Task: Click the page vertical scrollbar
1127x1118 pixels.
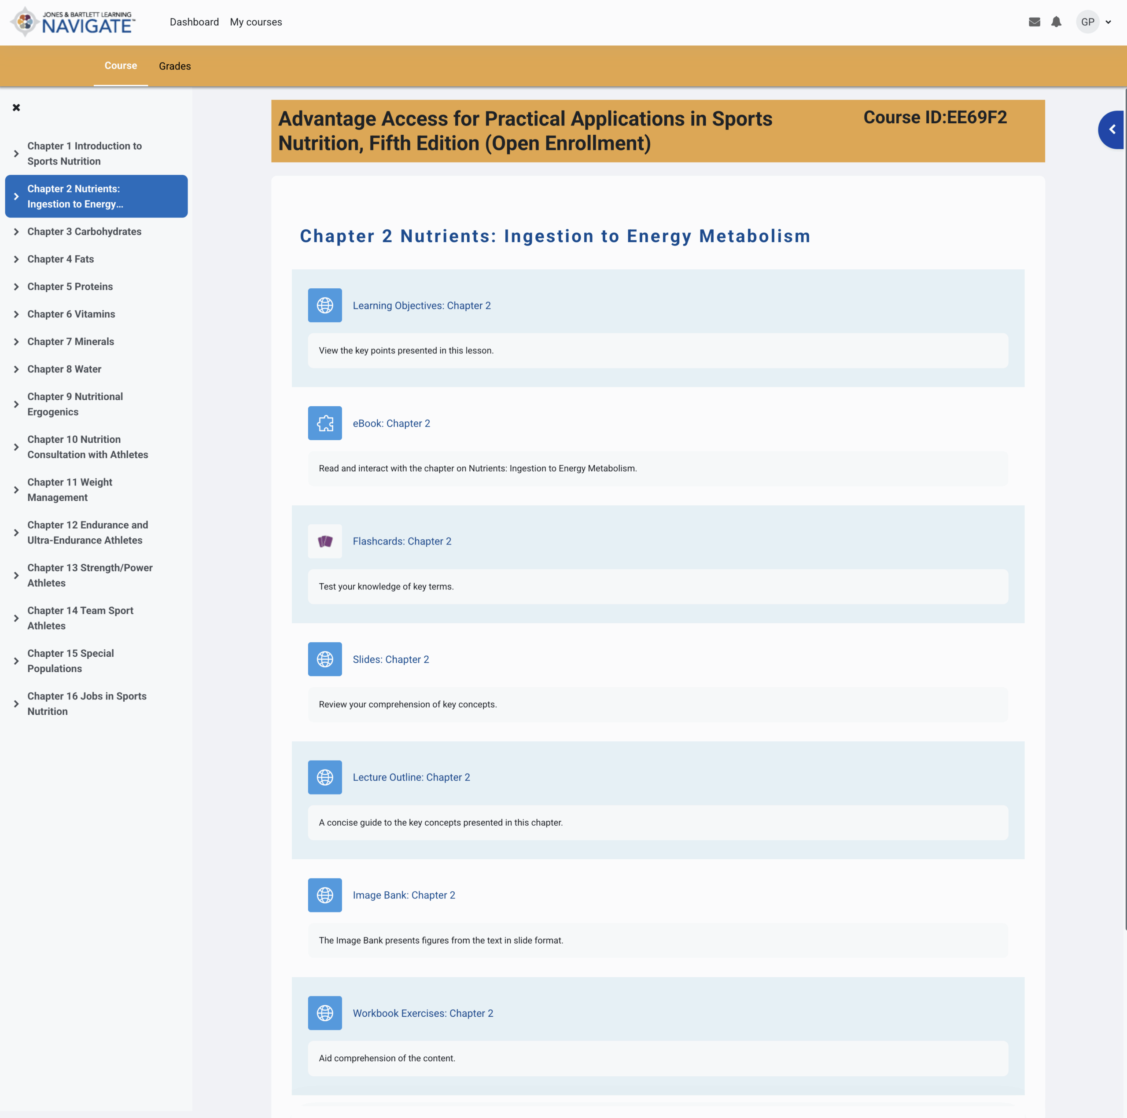Action: pyautogui.click(x=1125, y=508)
